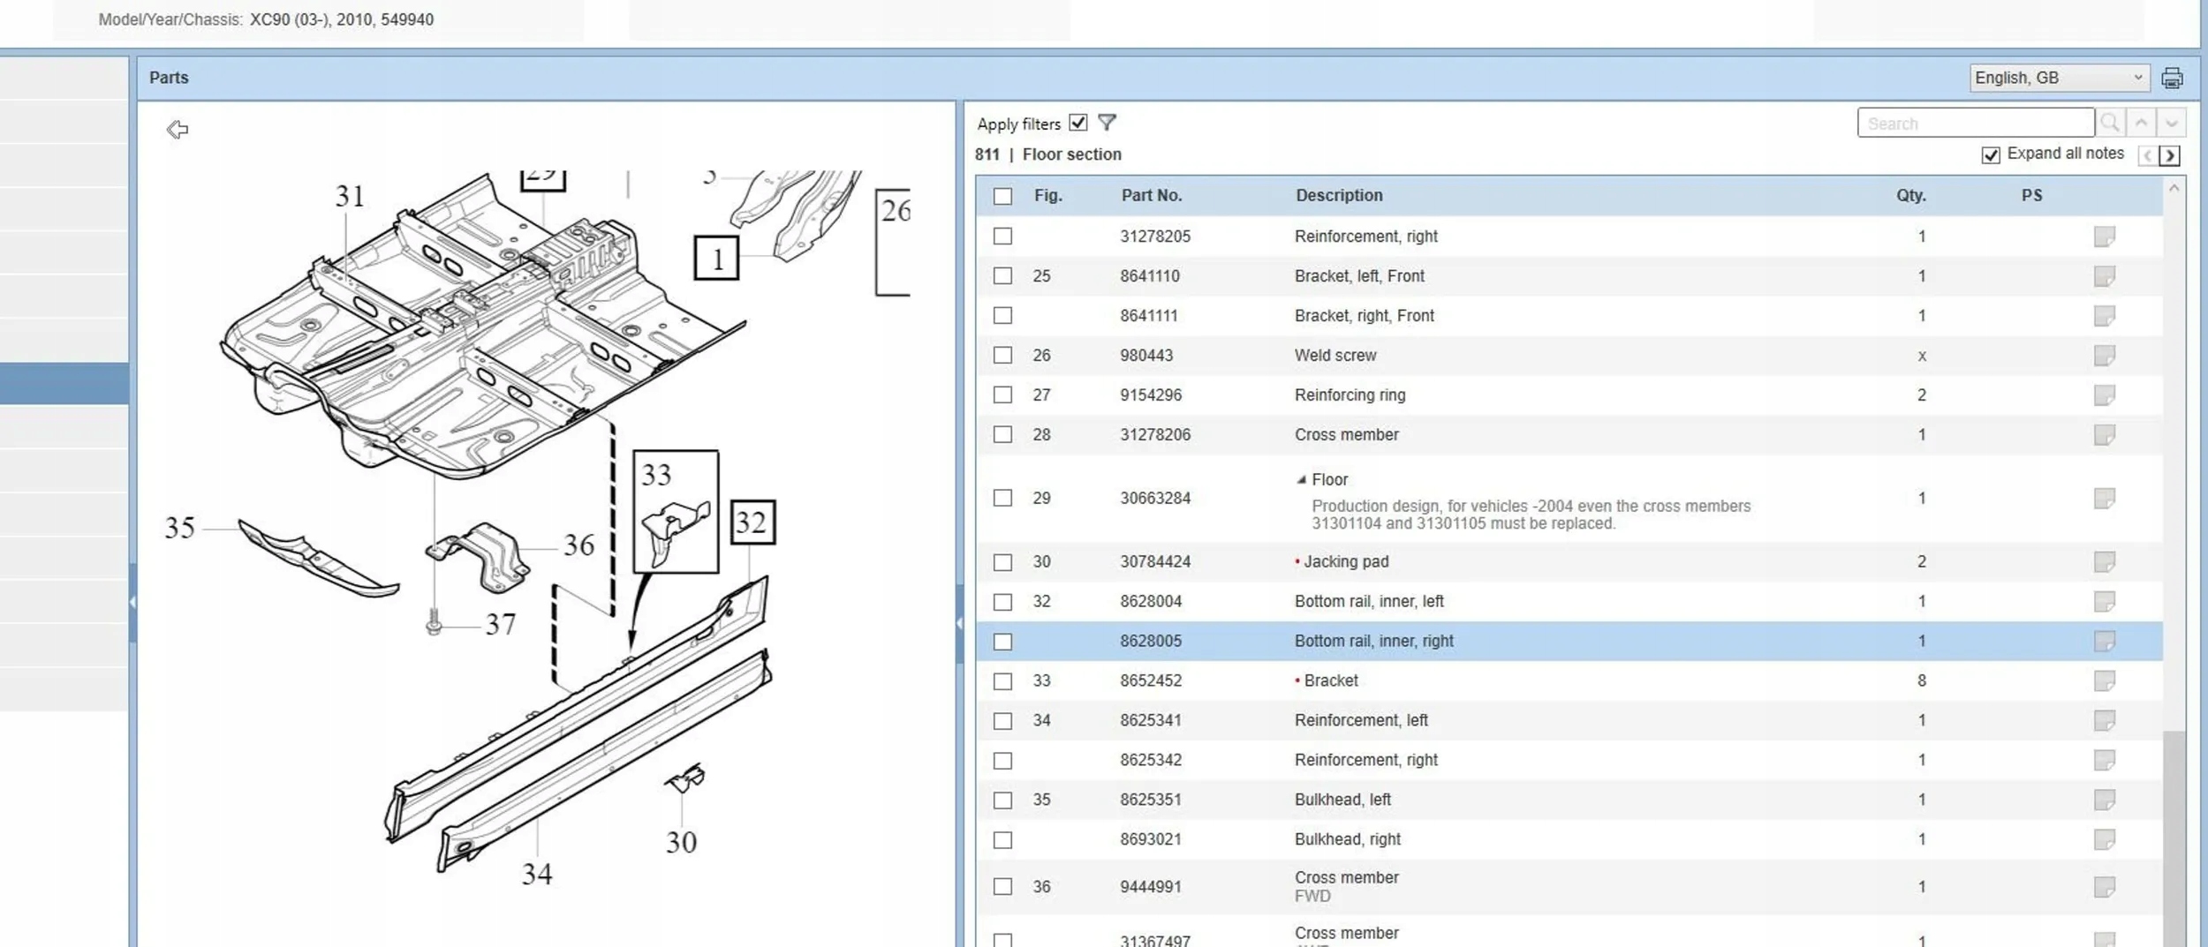
Task: Open note icon for part 9444991
Action: coord(2104,887)
